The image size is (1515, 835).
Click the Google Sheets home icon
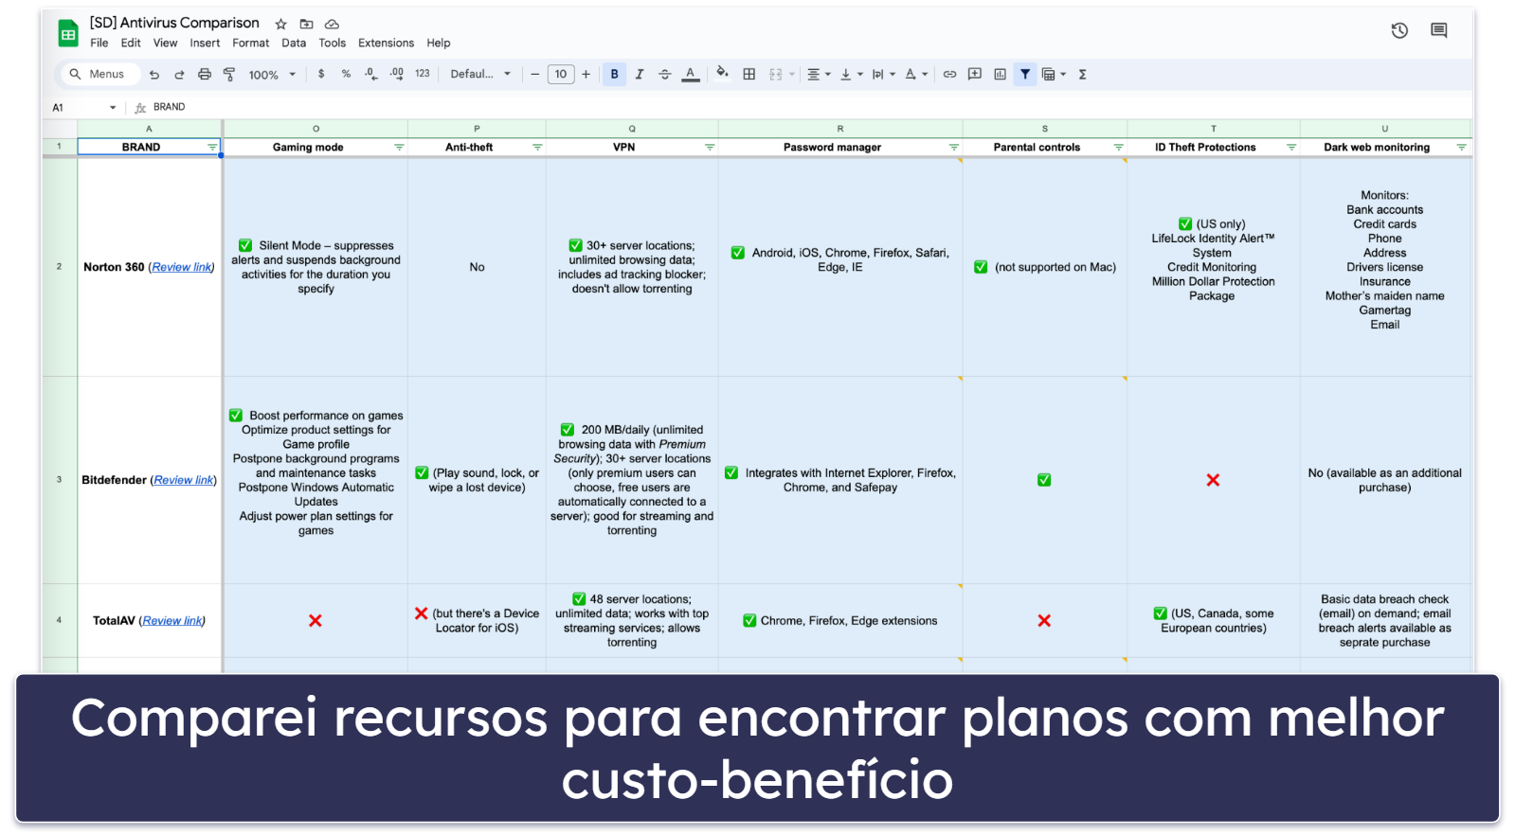coord(68,33)
